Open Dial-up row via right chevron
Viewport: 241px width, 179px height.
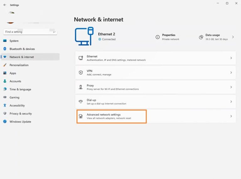coord(231,102)
